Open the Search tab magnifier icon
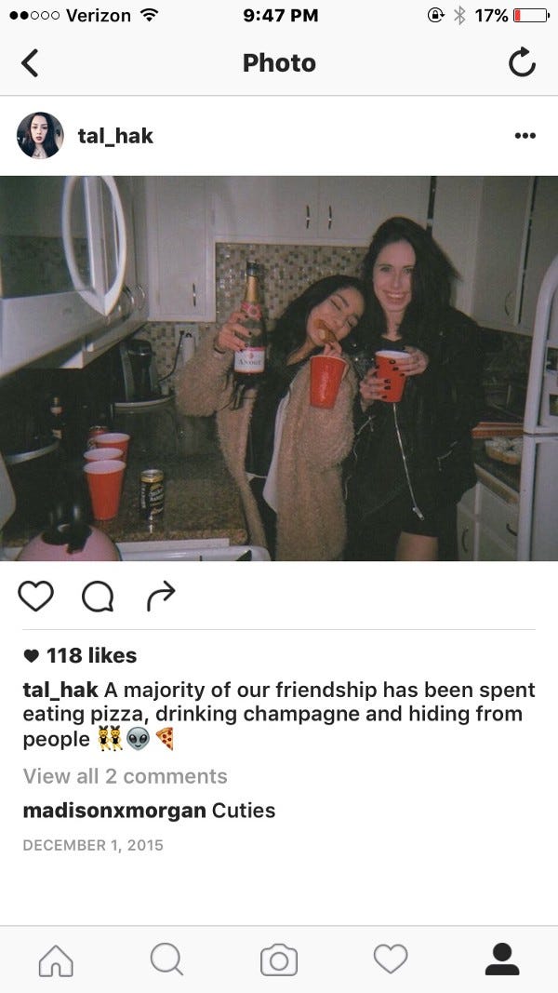The height and width of the screenshot is (993, 558). click(x=167, y=959)
